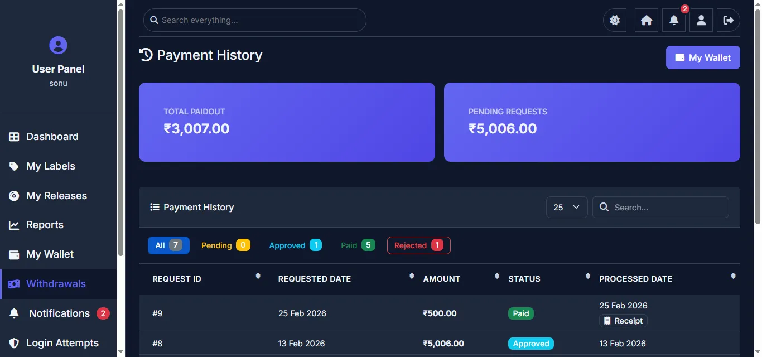This screenshot has height=357, width=762.
Task: Click the username sonu in sidebar
Action: pyautogui.click(x=58, y=83)
